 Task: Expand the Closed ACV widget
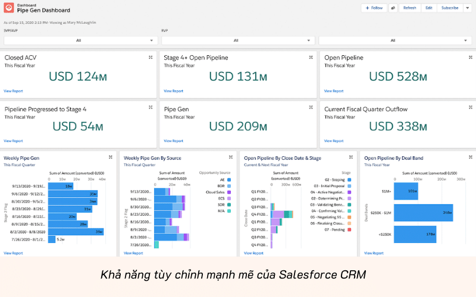(x=151, y=57)
